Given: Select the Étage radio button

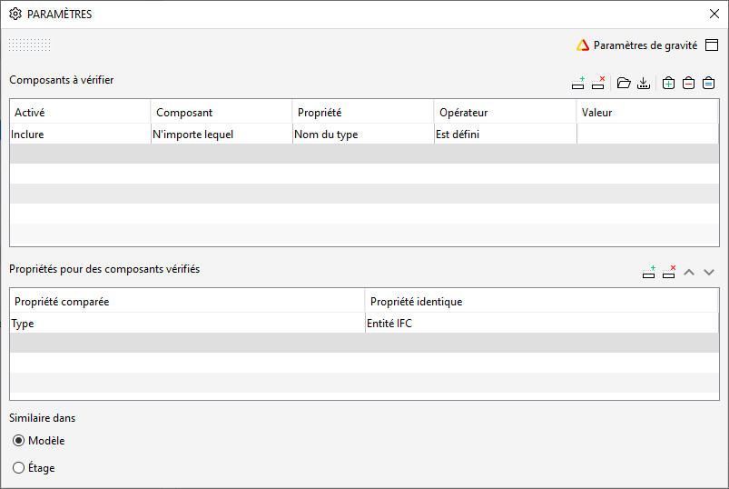Looking at the screenshot, I should click(x=18, y=467).
